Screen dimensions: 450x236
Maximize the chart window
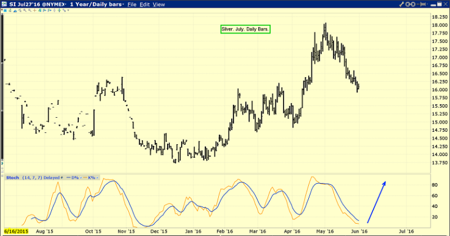pyautogui.click(x=439, y=4)
